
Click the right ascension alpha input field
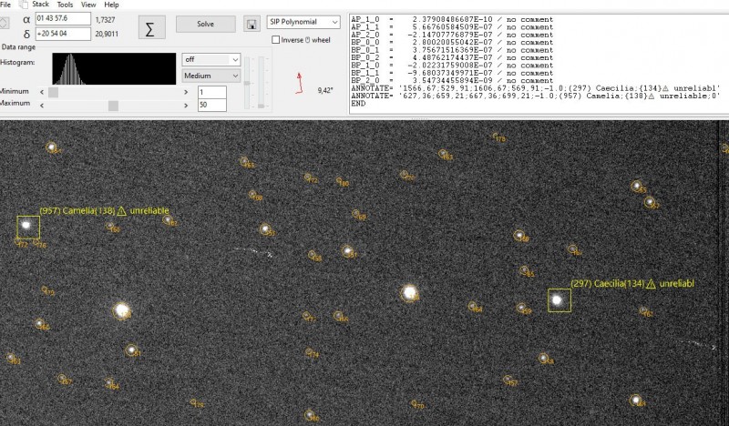[x=63, y=18]
